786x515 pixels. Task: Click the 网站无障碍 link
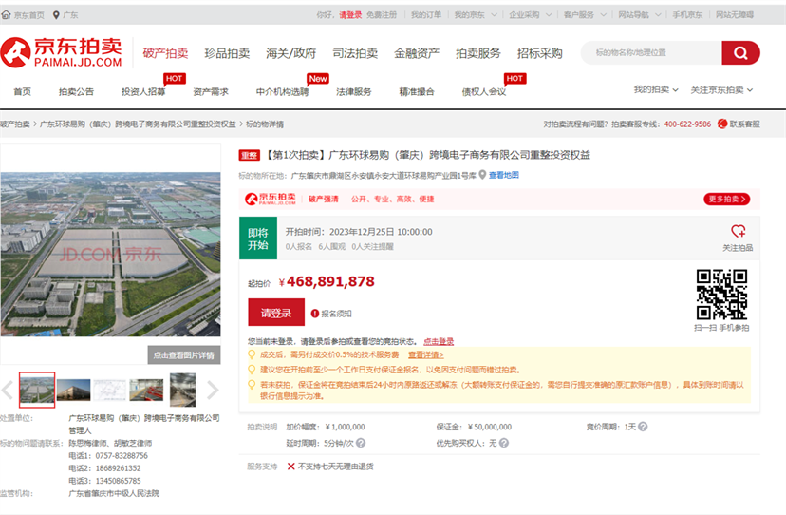[735, 14]
